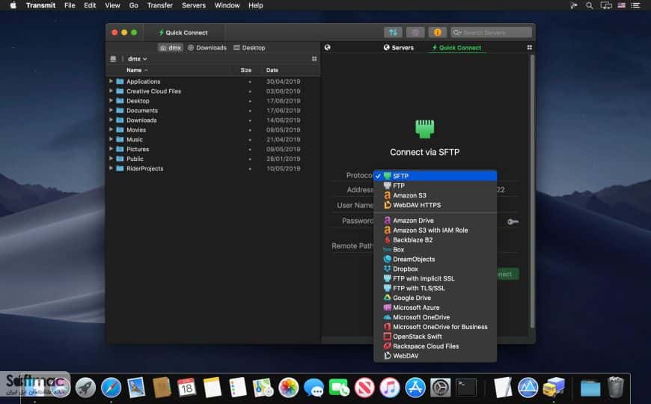Go to the Desktop favorite location
Viewport: 651px width, 404px height.
coord(249,48)
